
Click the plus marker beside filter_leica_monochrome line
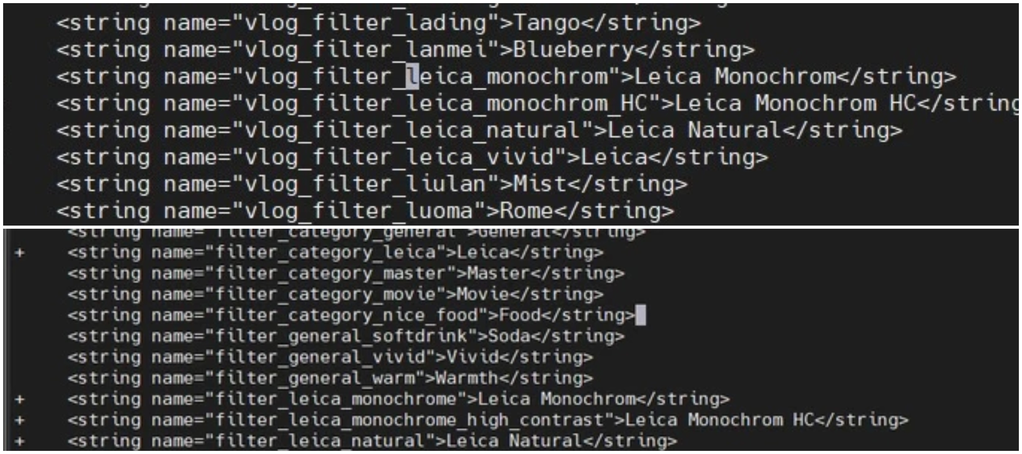20,399
